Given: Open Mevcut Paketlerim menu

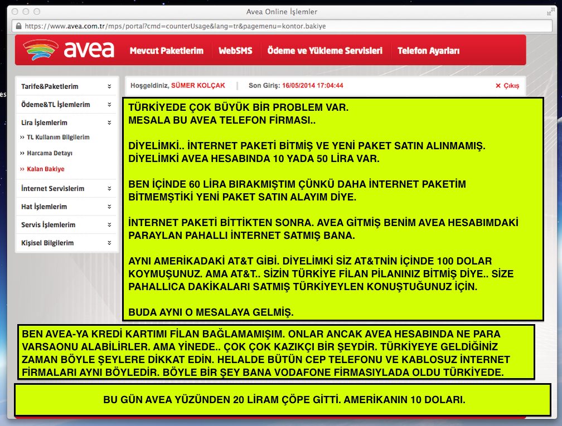Looking at the screenshot, I should point(166,51).
